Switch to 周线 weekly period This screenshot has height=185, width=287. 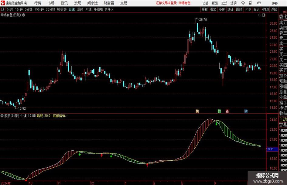coord(80,9)
